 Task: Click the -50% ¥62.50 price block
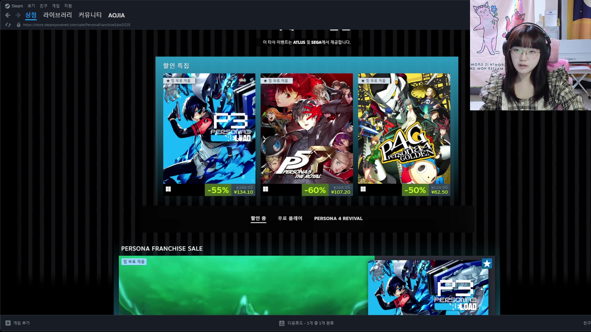click(426, 190)
